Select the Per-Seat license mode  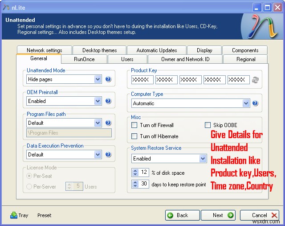point(29,176)
